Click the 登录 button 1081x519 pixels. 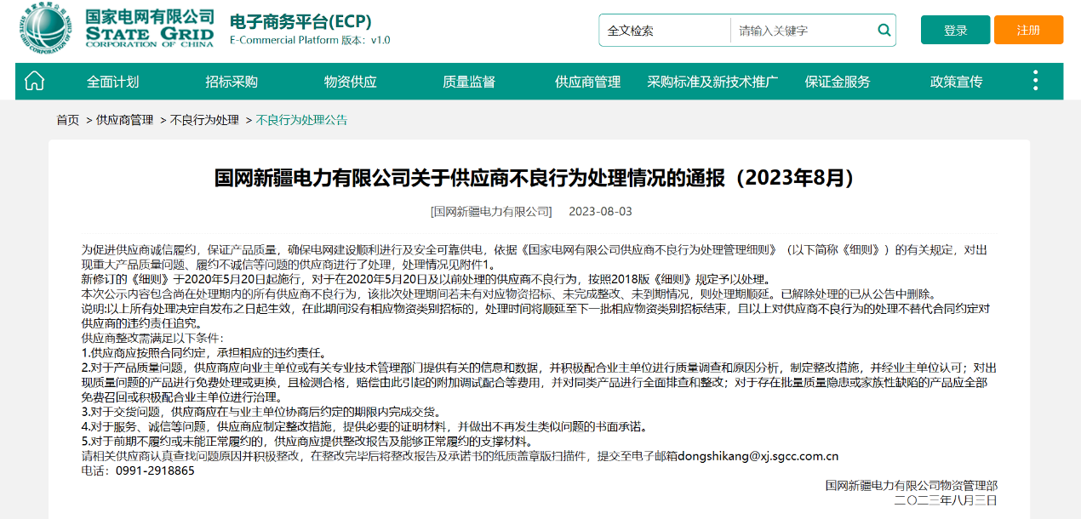pyautogui.click(x=955, y=30)
